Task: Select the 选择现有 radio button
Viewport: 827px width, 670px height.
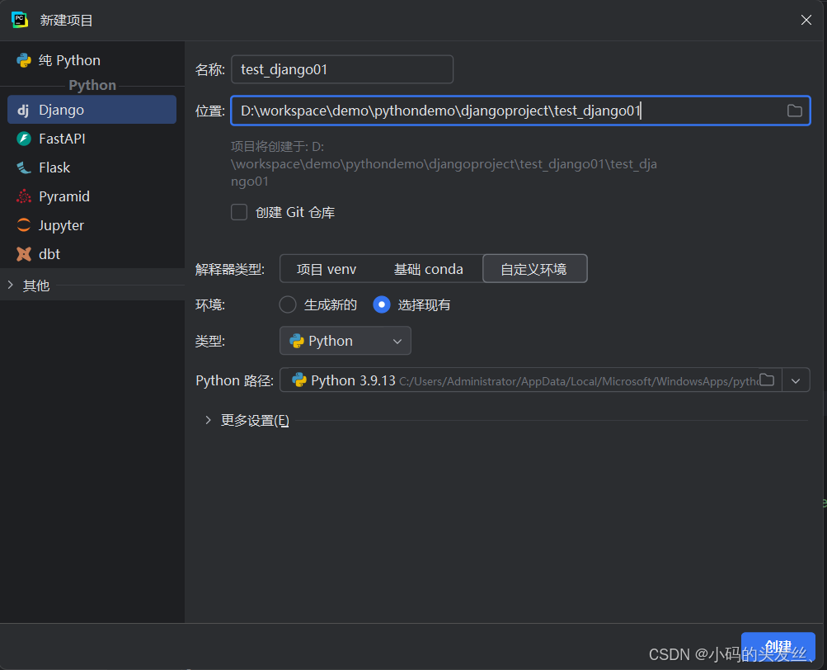Action: (381, 304)
